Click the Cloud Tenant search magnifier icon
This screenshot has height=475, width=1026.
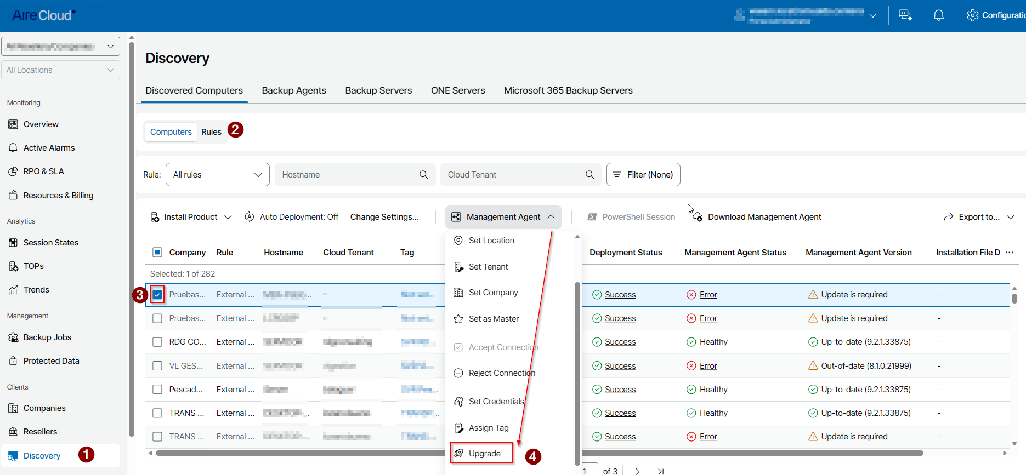pos(589,175)
